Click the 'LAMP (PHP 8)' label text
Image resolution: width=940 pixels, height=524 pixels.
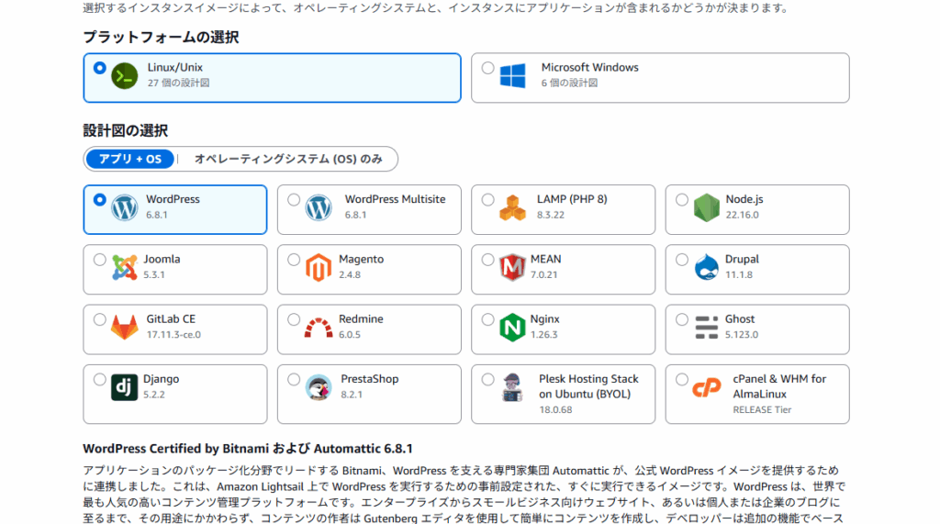point(572,200)
